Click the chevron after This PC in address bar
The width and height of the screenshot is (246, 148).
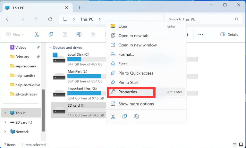(x=100, y=19)
